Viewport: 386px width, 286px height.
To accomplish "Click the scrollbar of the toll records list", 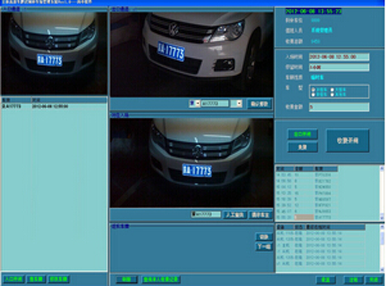I will 381,193.
